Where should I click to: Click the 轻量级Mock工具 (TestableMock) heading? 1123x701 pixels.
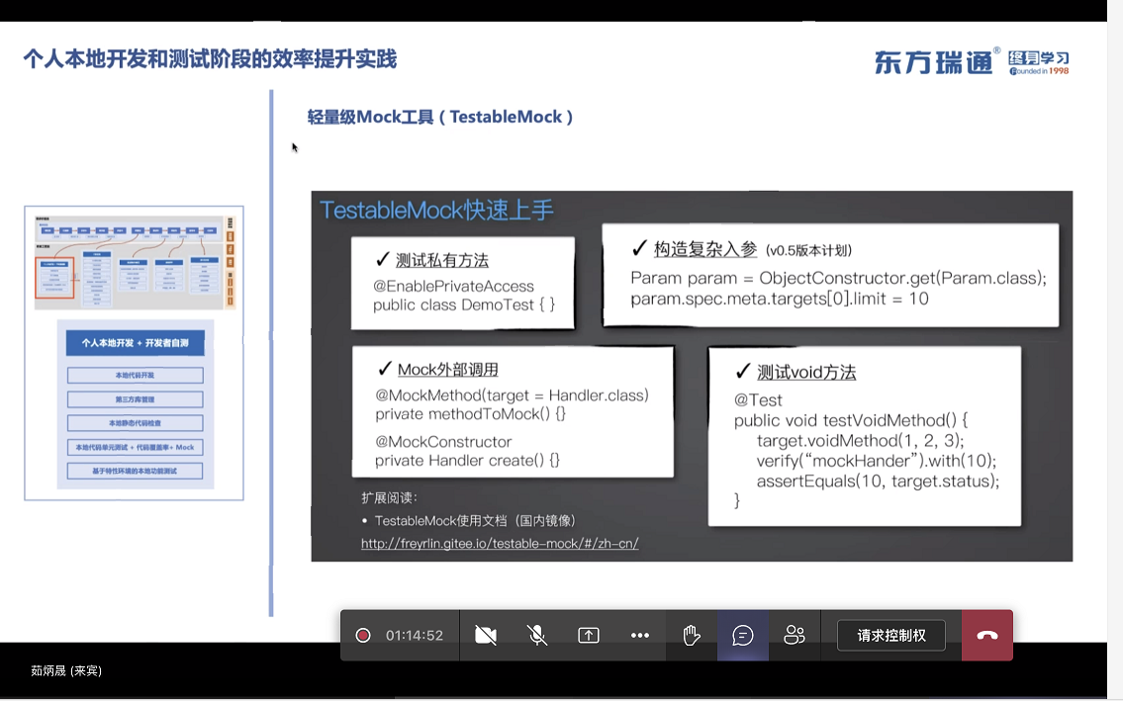(x=440, y=117)
